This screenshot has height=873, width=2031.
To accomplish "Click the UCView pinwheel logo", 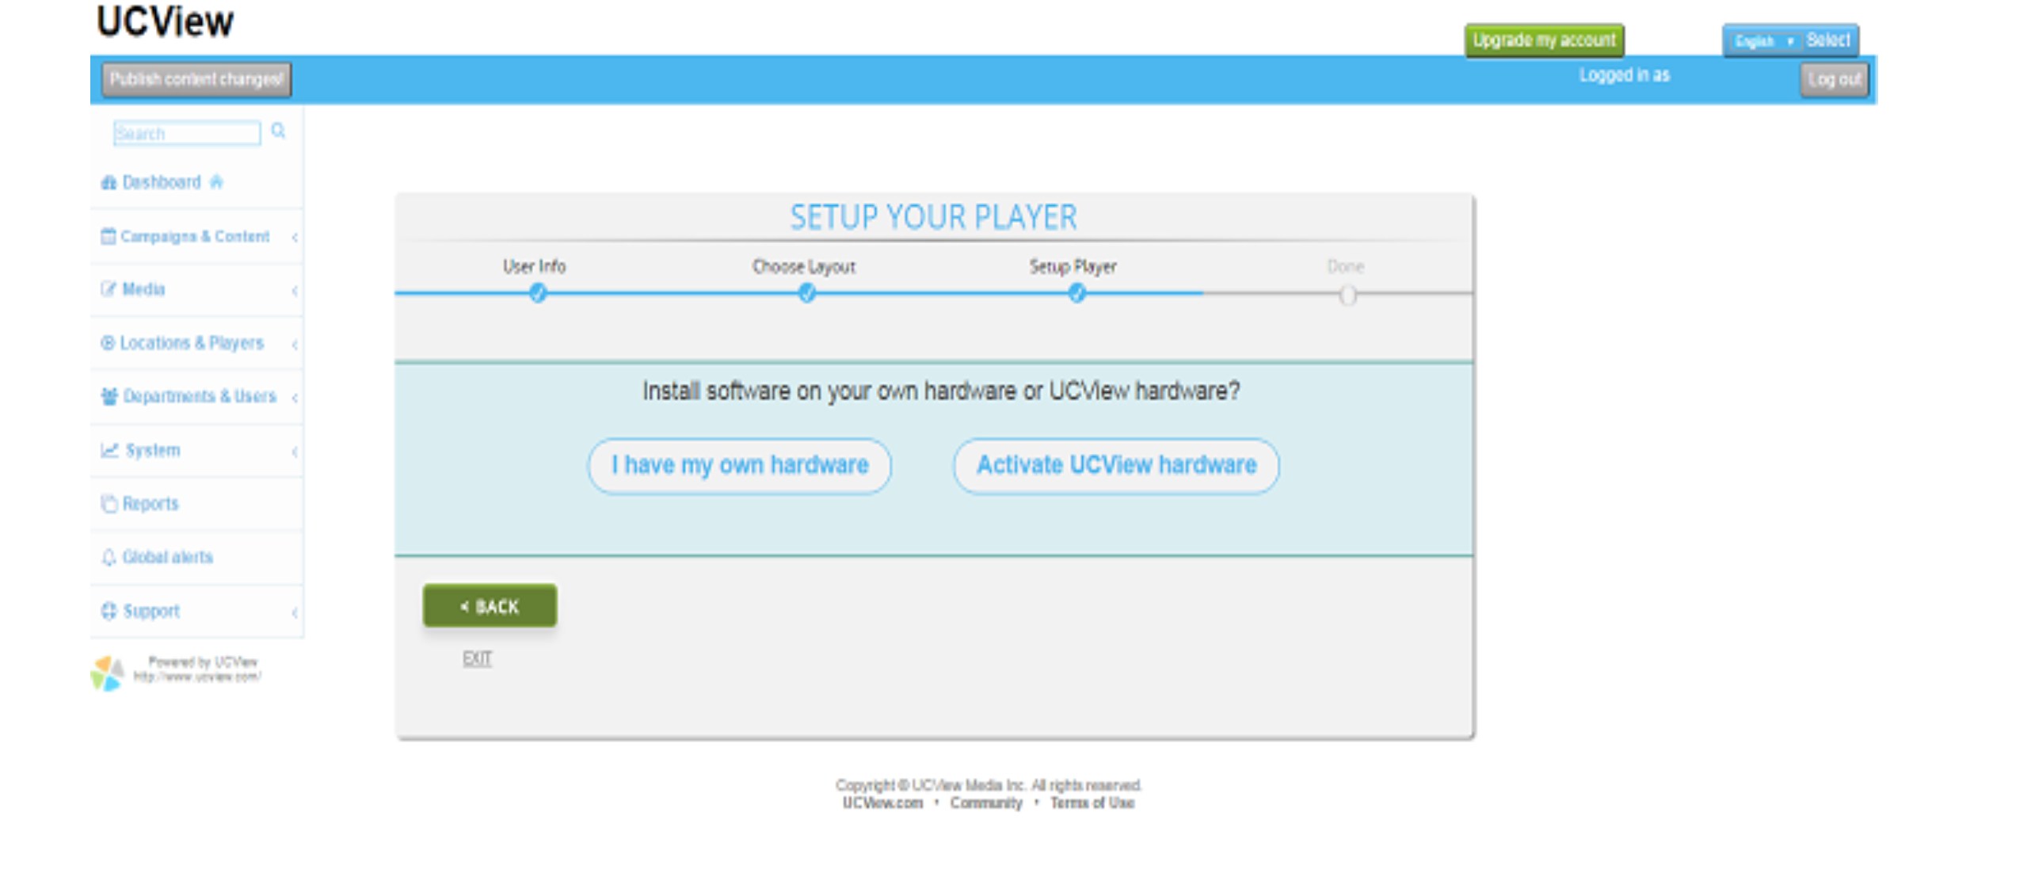I will coord(107,673).
